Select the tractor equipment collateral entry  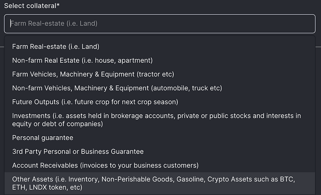(93, 74)
